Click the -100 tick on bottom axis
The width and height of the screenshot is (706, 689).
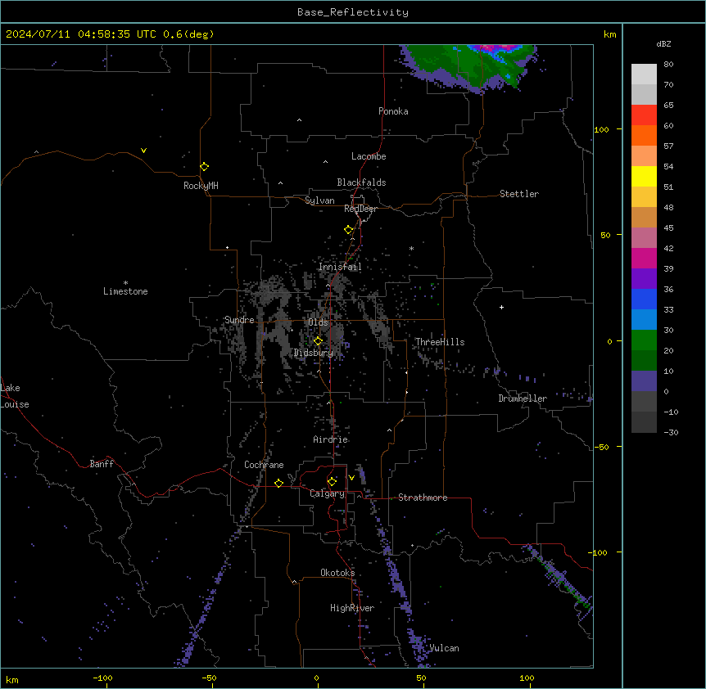pyautogui.click(x=103, y=678)
